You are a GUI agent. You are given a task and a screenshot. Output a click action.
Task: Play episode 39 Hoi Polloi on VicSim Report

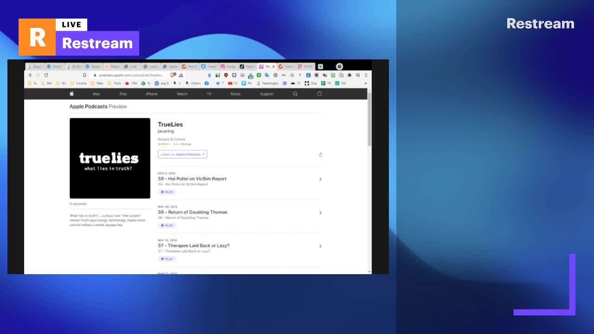pyautogui.click(x=167, y=192)
